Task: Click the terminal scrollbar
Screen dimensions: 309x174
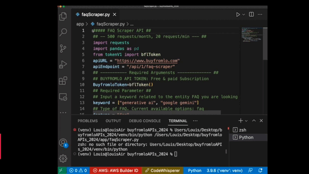Action: (226, 152)
